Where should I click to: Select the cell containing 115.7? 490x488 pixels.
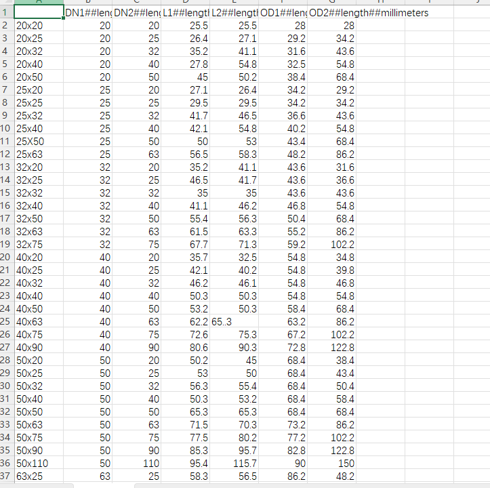234,462
